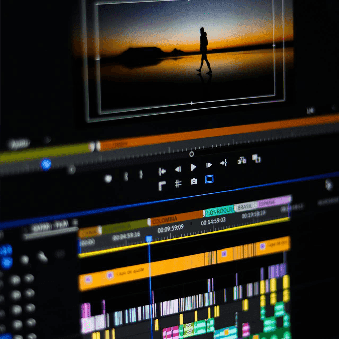Click the leftmost fx badge on the orange clip
The image size is (339, 339).
pos(88,280)
